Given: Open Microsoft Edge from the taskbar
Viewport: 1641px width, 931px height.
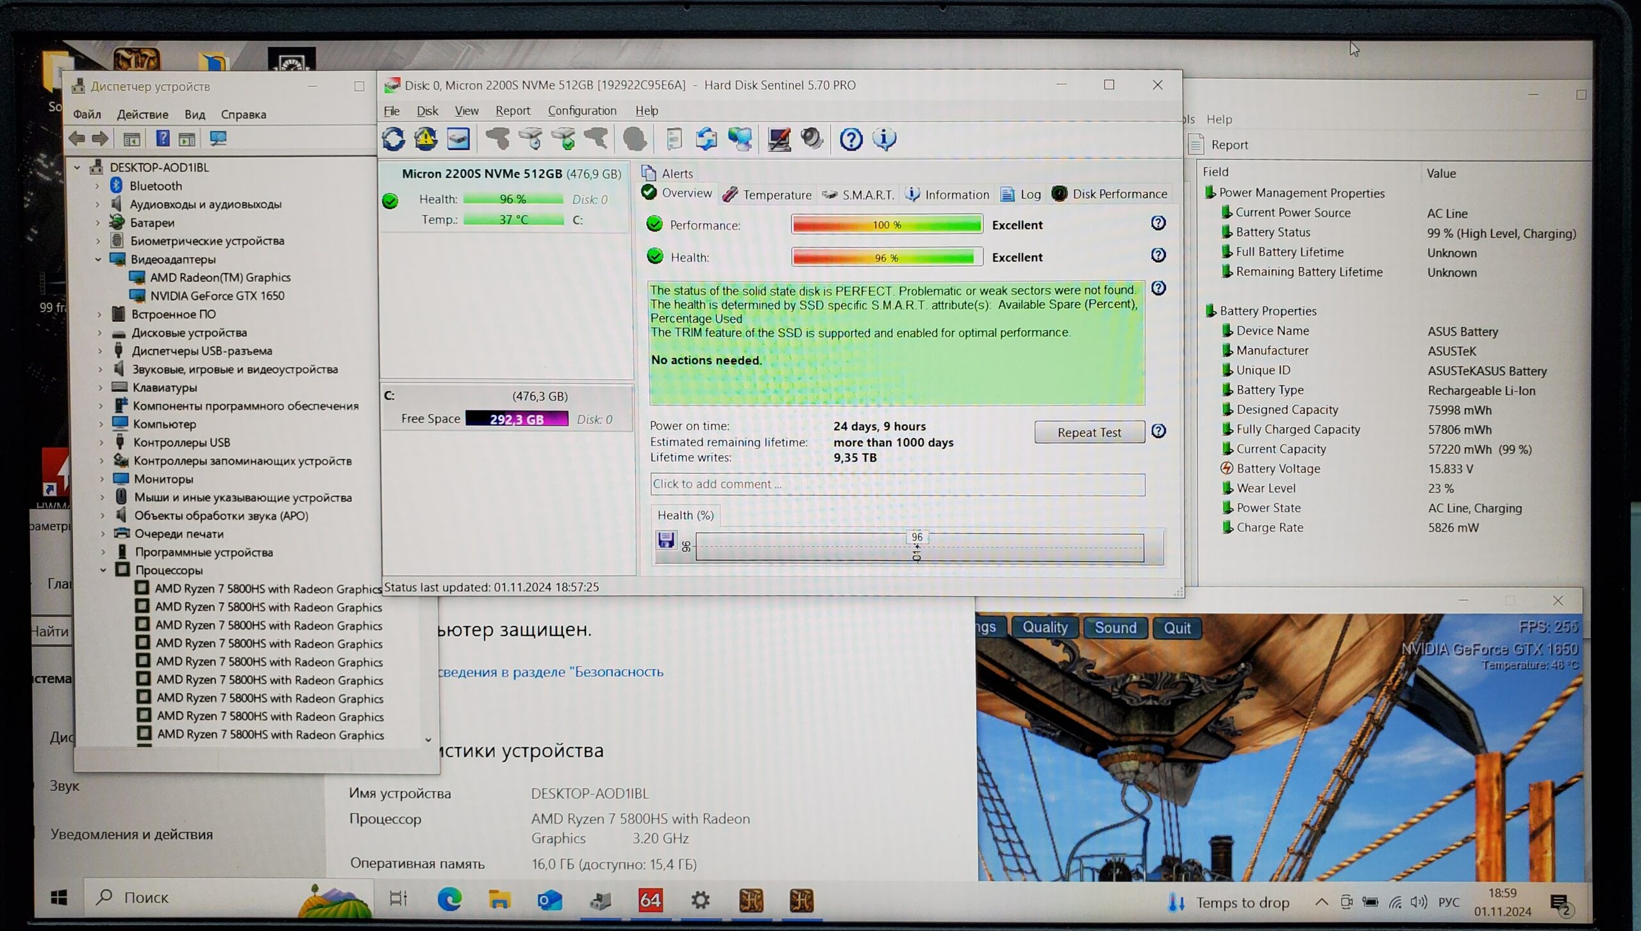Looking at the screenshot, I should pos(449,900).
